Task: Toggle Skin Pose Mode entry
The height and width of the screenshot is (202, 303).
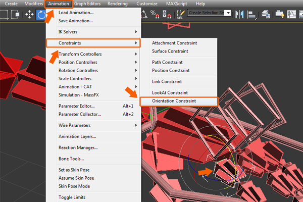Action: 93,186
